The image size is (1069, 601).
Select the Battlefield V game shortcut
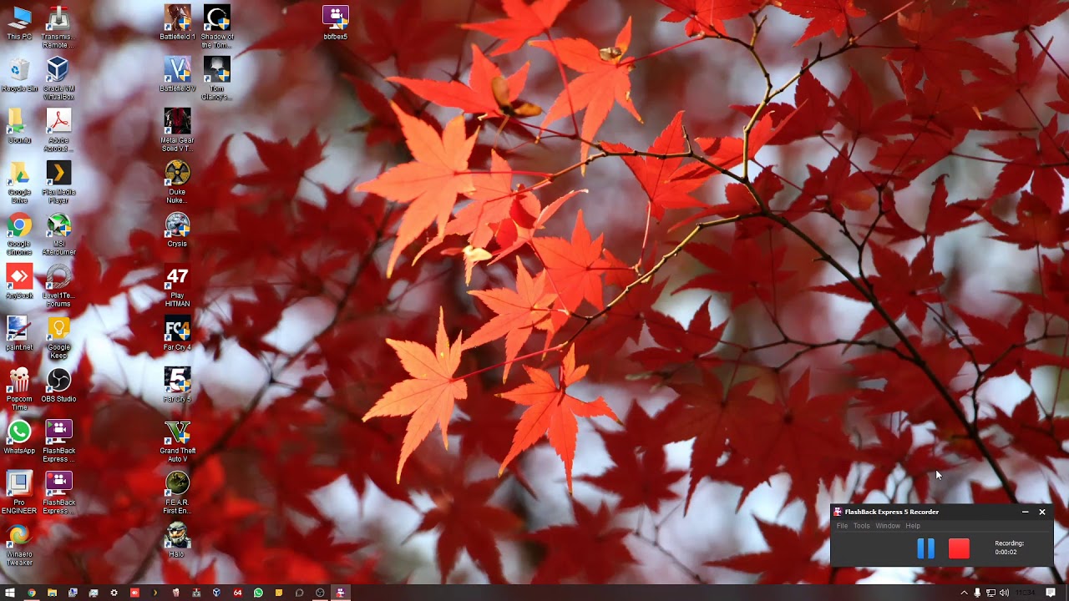pos(177,74)
